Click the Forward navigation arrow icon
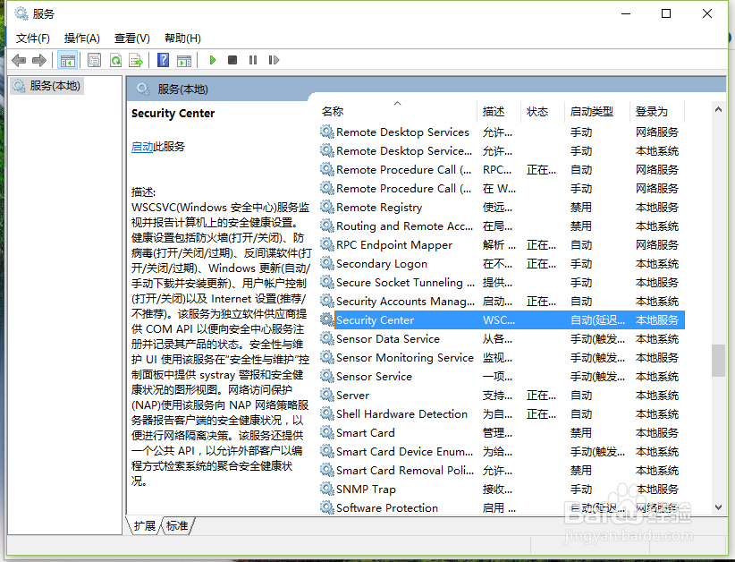735x562 pixels. [x=39, y=60]
